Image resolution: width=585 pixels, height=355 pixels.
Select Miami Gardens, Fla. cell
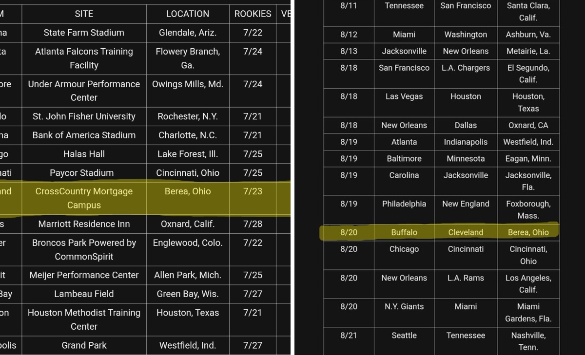[x=528, y=312]
